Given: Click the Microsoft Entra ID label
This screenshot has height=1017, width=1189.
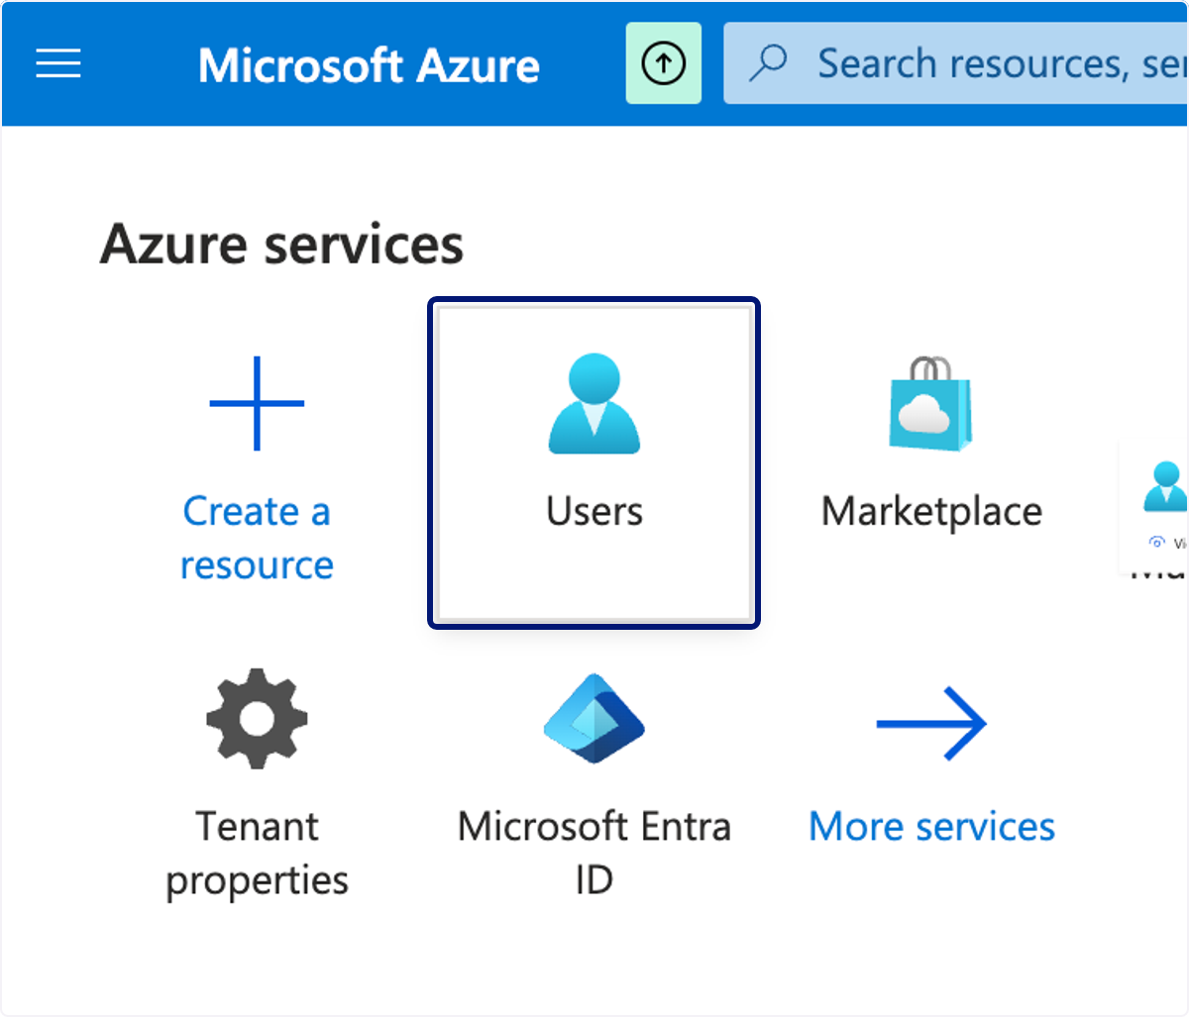Looking at the screenshot, I should [594, 852].
